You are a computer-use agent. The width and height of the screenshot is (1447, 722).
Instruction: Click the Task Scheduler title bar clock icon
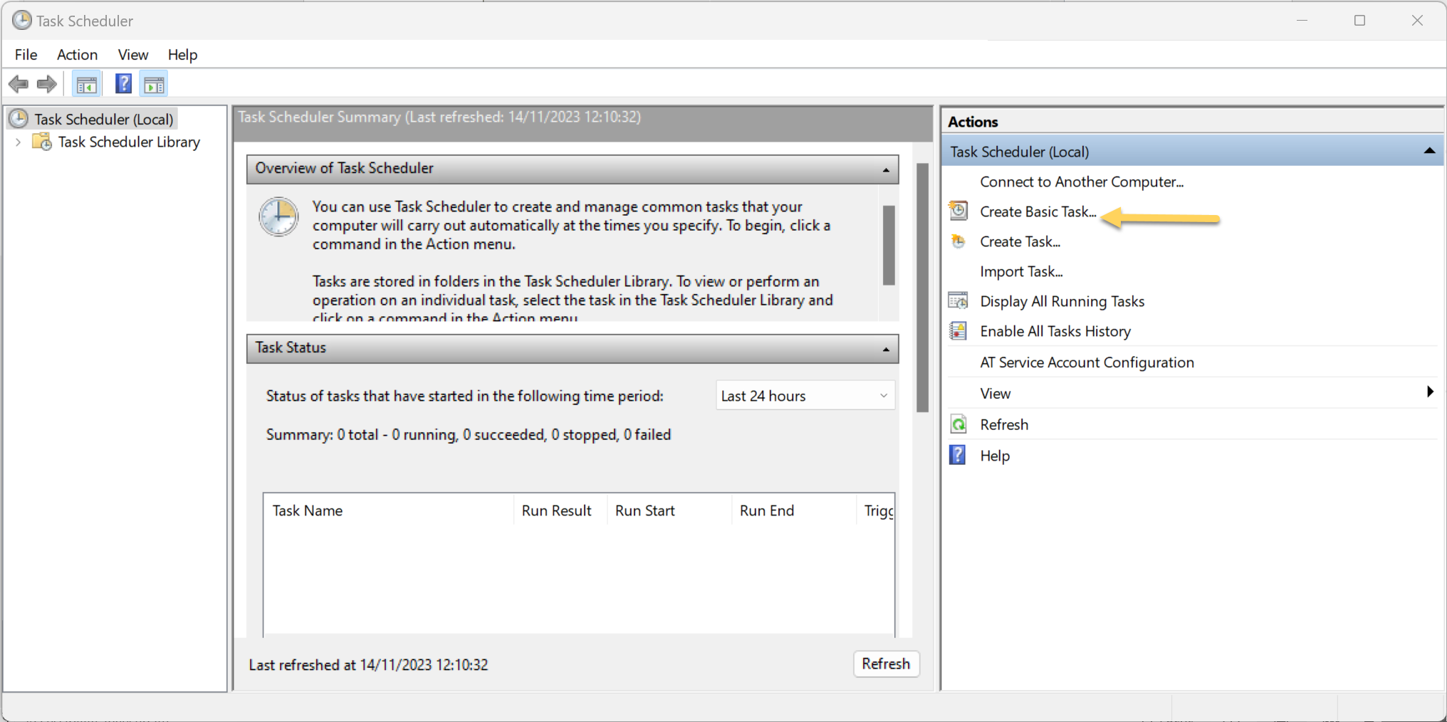coord(22,21)
